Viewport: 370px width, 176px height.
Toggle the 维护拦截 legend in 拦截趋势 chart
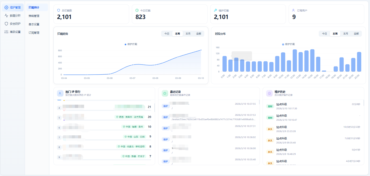131,44
